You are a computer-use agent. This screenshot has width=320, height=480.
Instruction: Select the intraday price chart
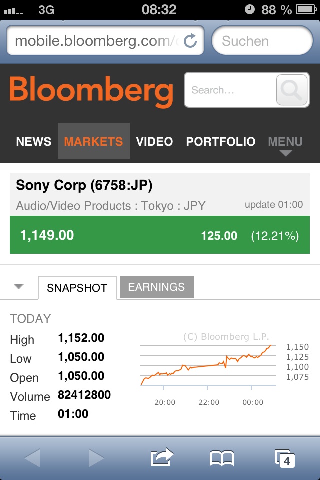point(207,365)
